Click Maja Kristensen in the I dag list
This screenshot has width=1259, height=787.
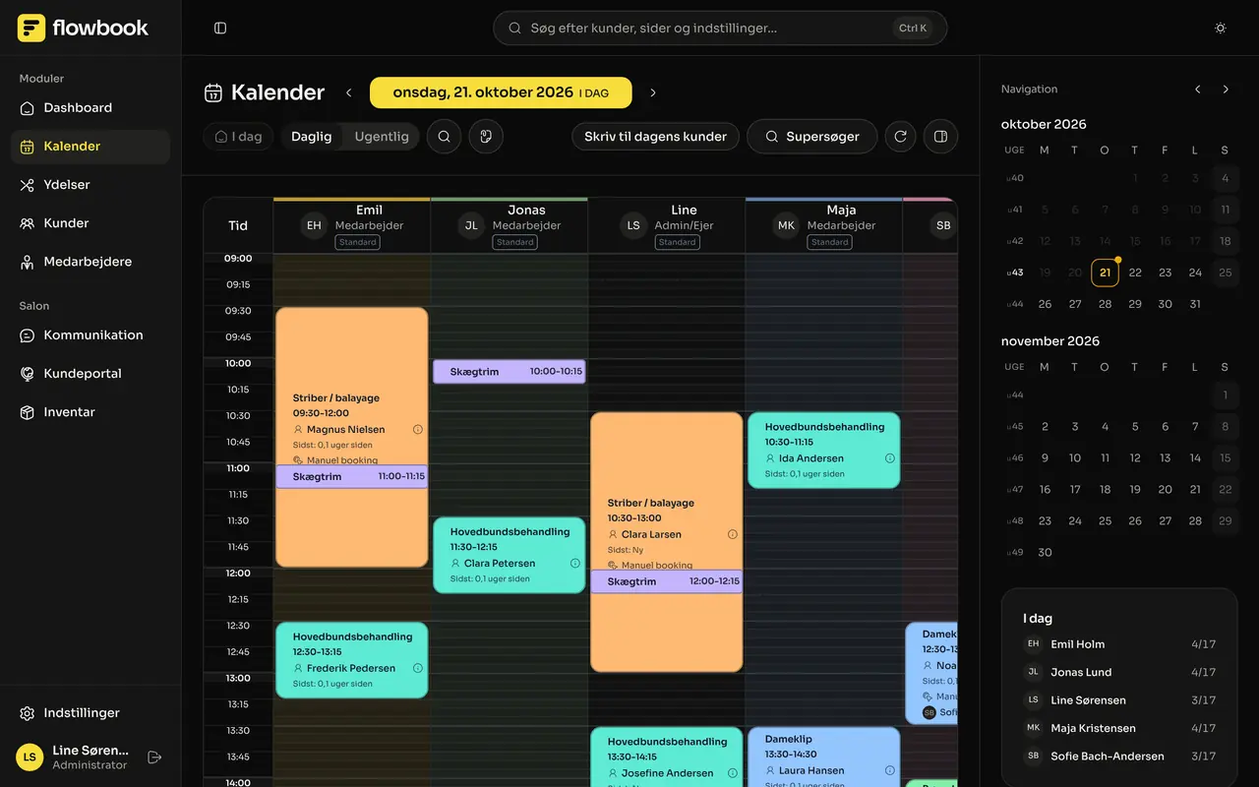pos(1119,729)
